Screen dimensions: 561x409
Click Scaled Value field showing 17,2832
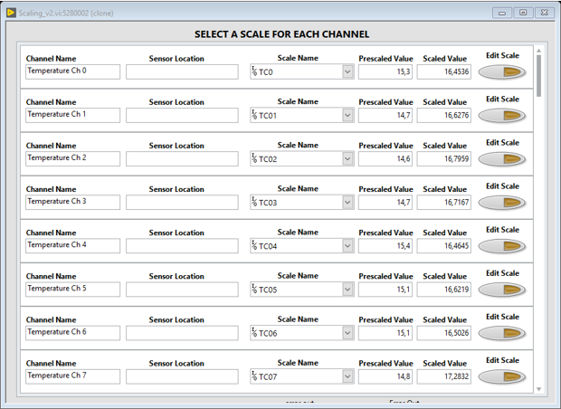coord(443,376)
